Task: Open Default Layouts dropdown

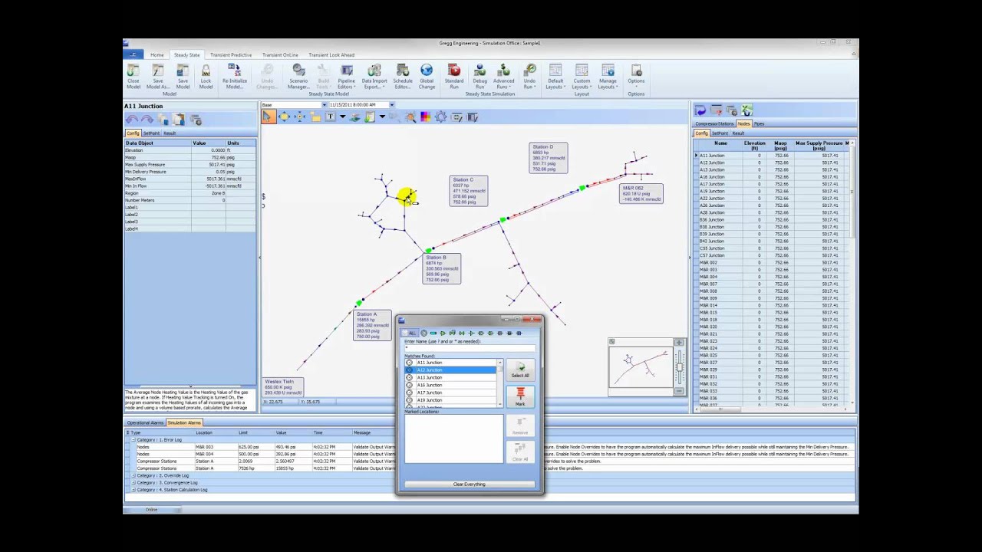Action: click(x=555, y=77)
